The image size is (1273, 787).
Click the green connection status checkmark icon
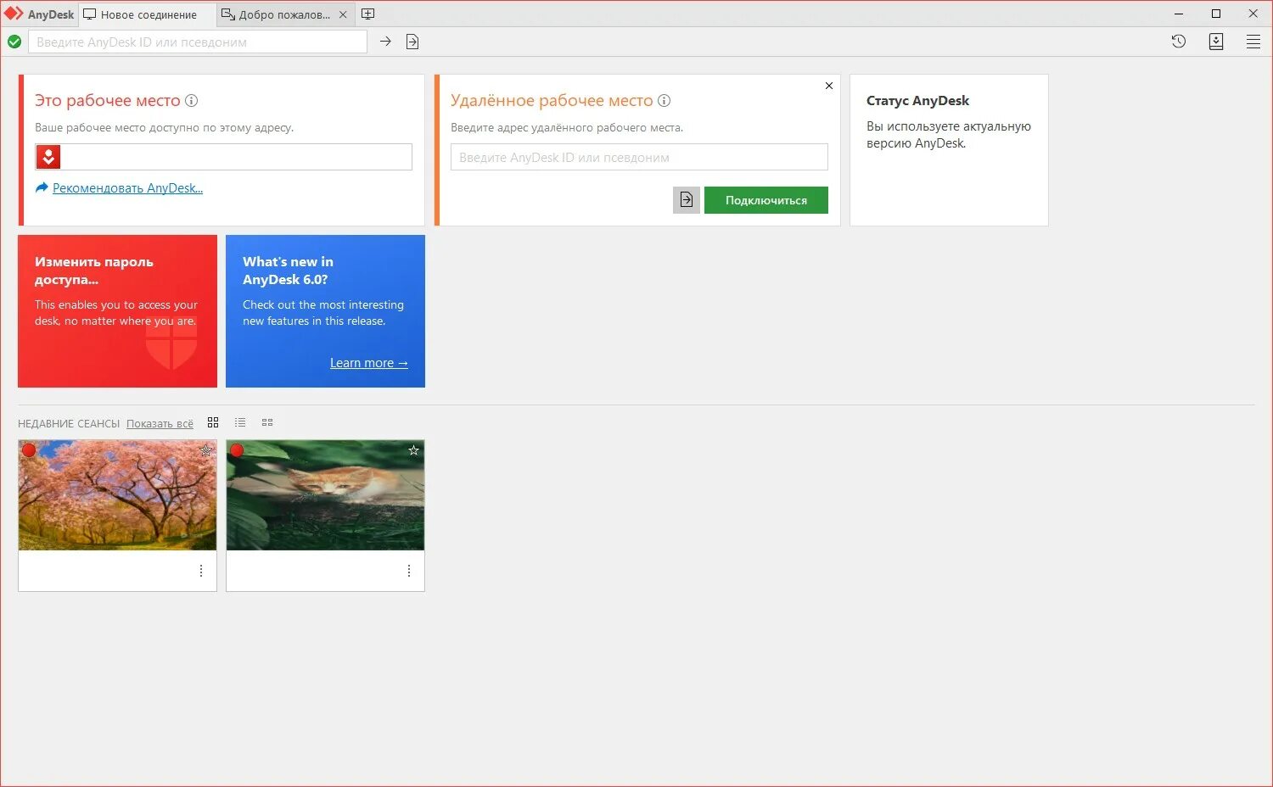14,42
